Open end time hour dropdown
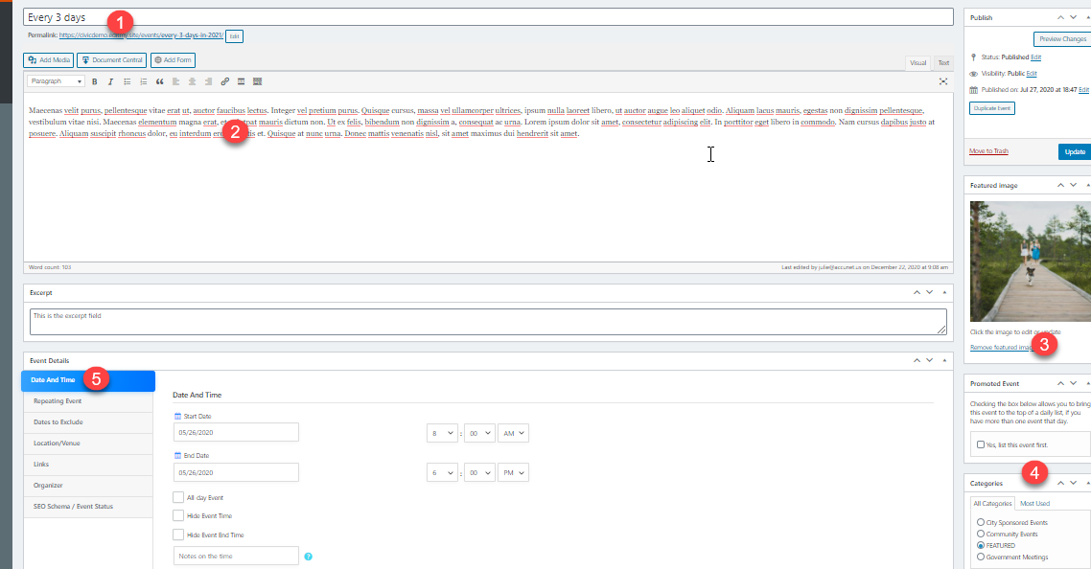Screen dimensions: 1091x569 click(x=442, y=473)
